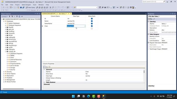Check Allow Nulls in the empty new row
177x99 pixels.
(92, 29)
